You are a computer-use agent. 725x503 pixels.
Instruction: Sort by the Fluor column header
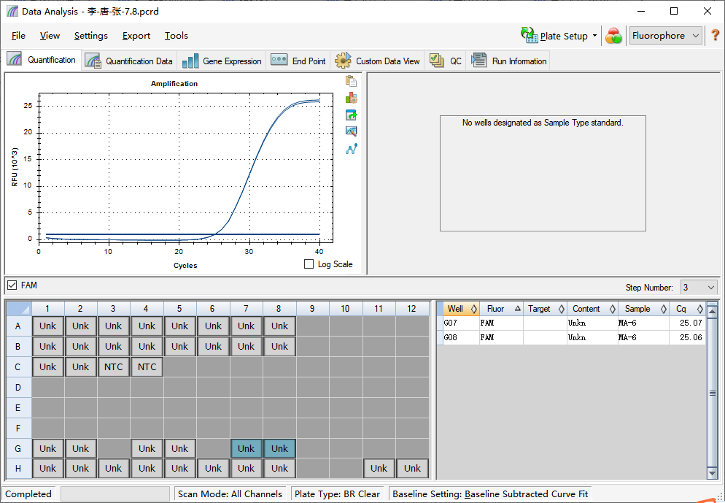tap(501, 309)
